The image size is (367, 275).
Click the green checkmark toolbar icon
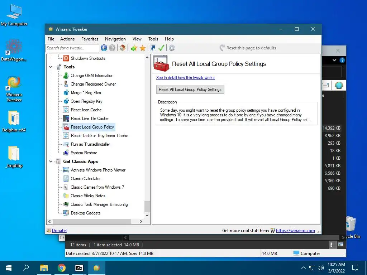161,48
